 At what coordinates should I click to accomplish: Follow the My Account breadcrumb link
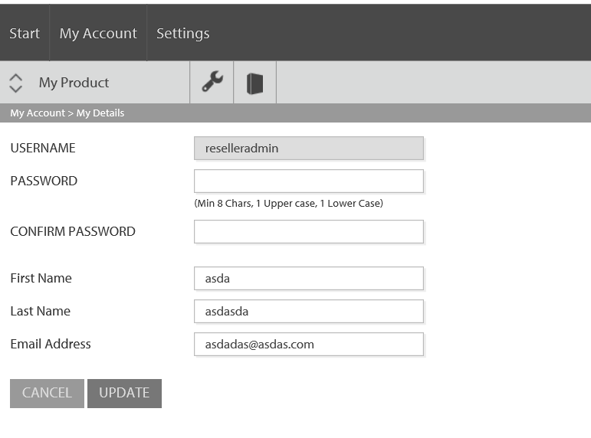(x=38, y=113)
